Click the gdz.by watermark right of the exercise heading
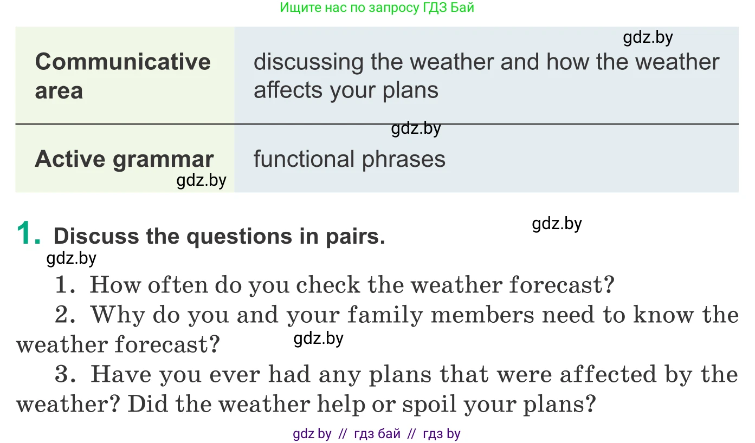Image resolution: width=755 pixels, height=443 pixels. [x=557, y=224]
